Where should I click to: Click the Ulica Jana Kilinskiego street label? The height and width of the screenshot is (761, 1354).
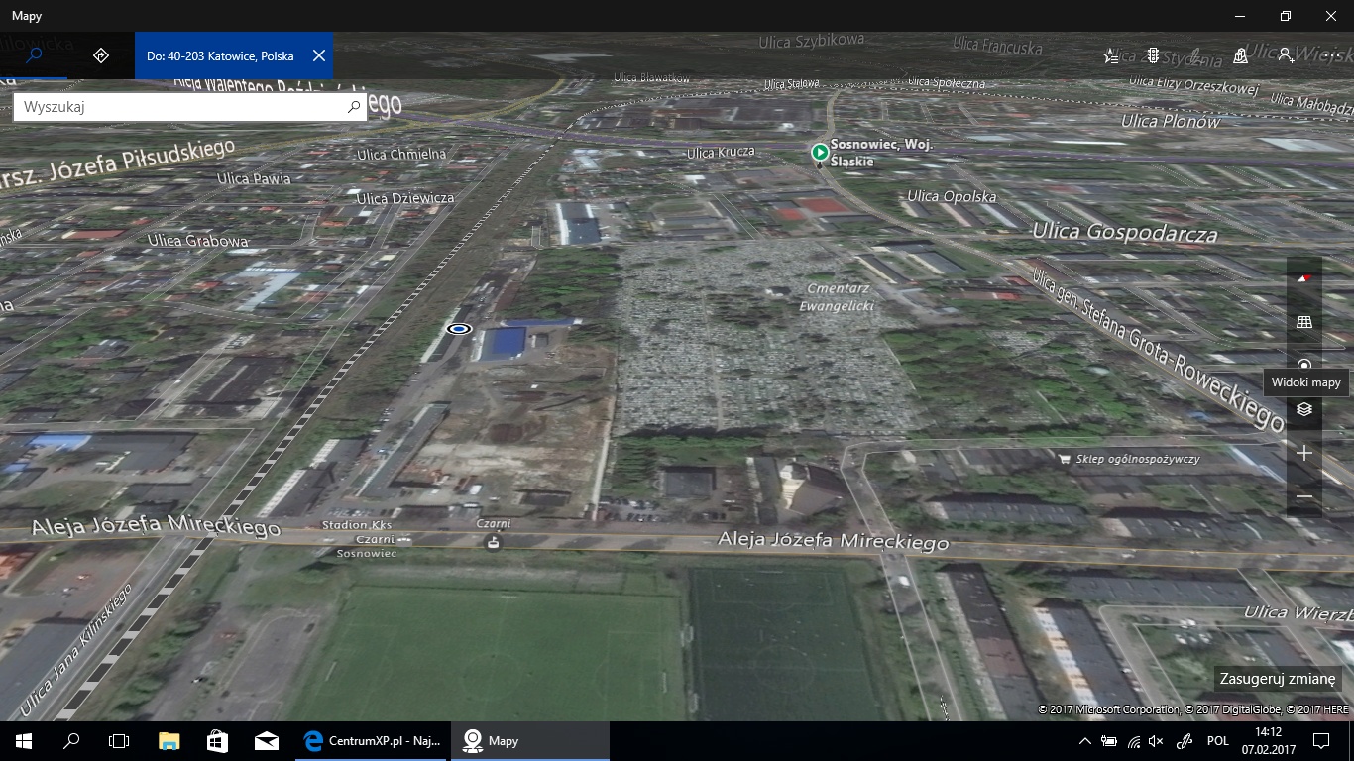point(76,651)
